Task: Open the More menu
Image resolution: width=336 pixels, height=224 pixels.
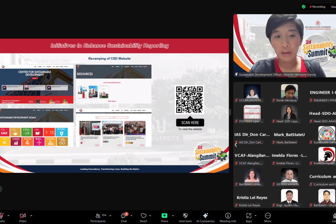Action: click(x=268, y=216)
